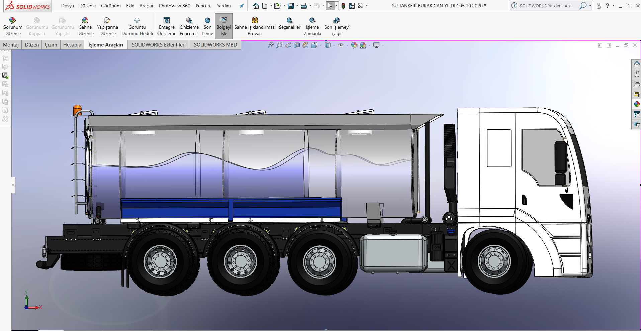The height and width of the screenshot is (331, 641).
Task: Expand the Save dropdown arrow
Action: 297,6
